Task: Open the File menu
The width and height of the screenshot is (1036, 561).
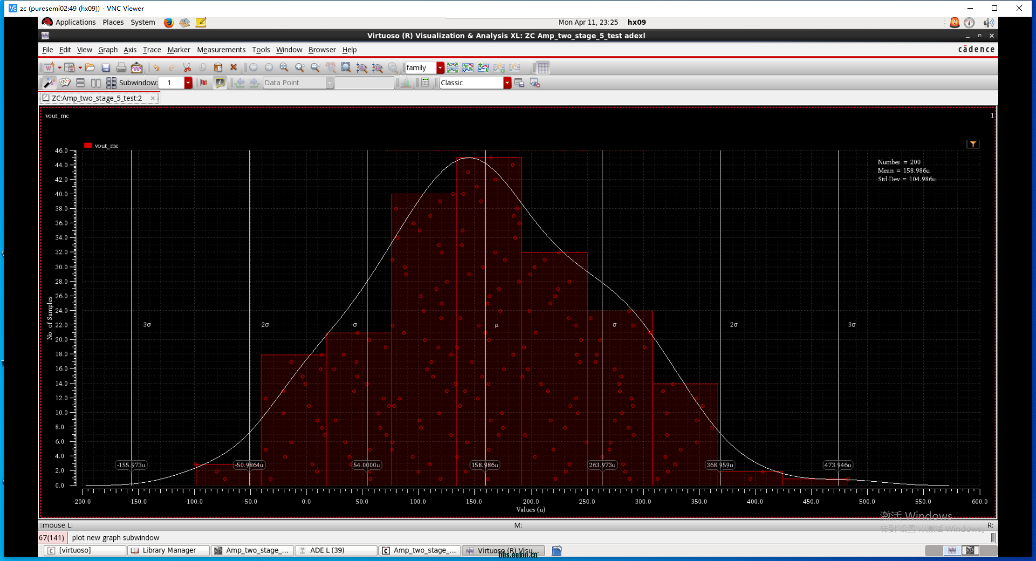Action: tap(47, 50)
